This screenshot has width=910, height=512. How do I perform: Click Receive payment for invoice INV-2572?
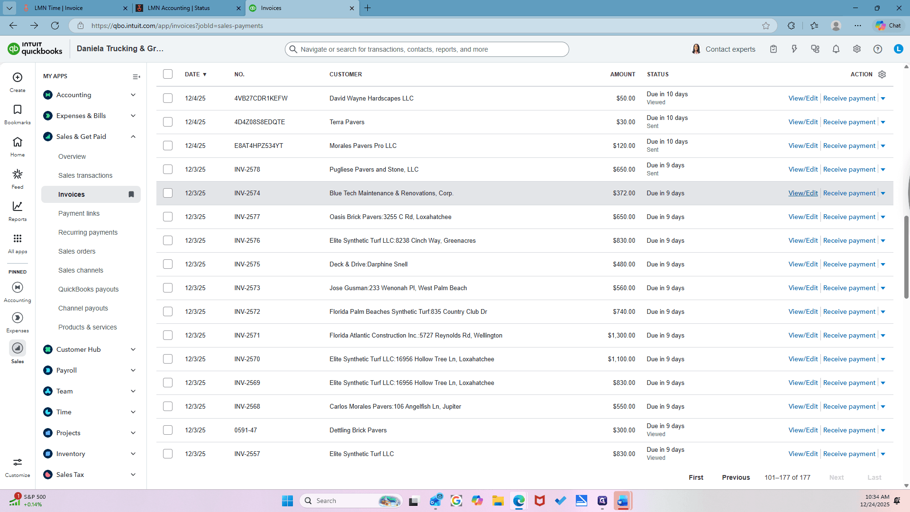[x=849, y=311]
